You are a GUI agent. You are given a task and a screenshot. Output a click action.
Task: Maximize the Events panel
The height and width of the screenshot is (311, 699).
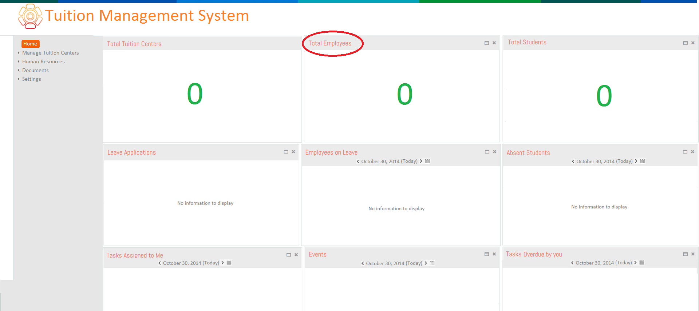pyautogui.click(x=487, y=254)
